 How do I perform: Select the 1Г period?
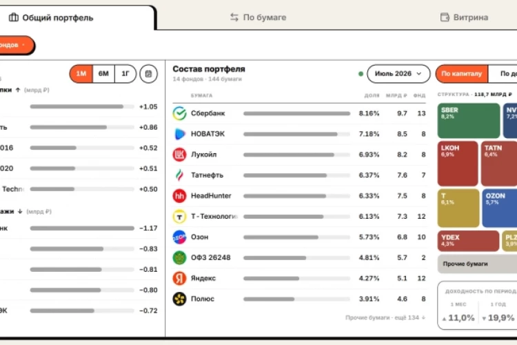(125, 74)
